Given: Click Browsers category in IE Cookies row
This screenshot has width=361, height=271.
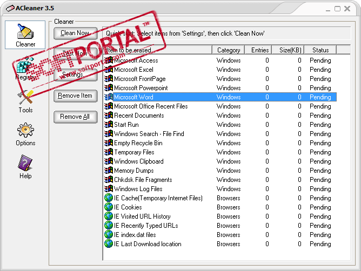Looking at the screenshot, I should 229,207.
